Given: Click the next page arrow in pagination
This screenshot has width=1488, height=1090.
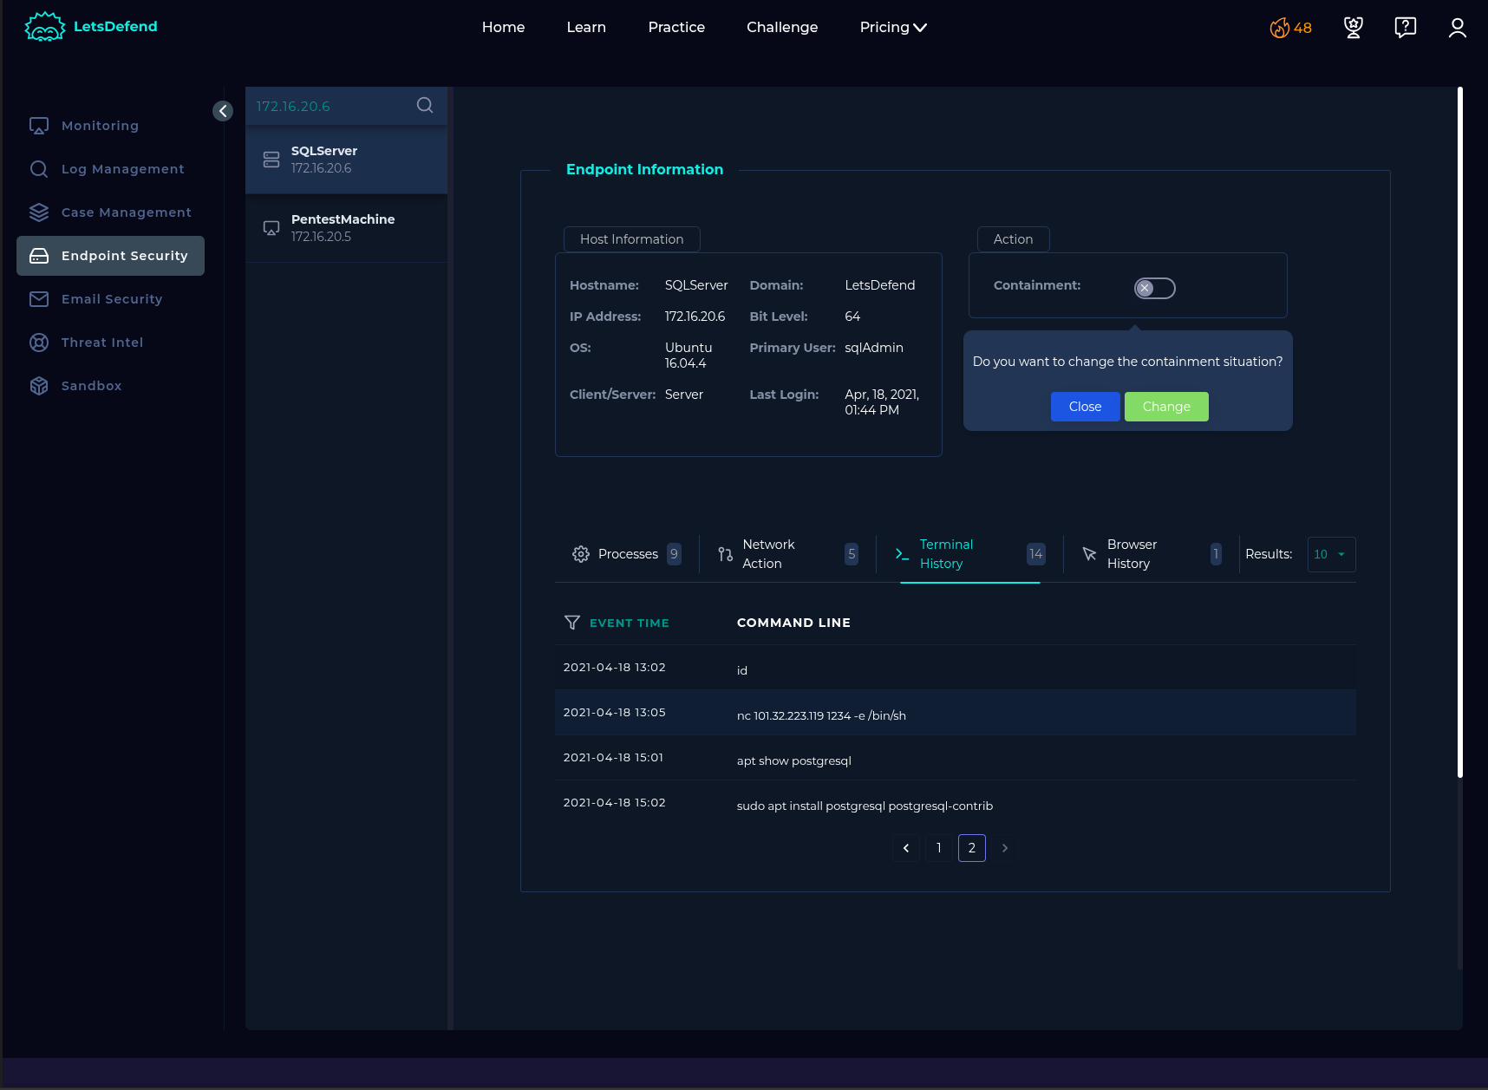Looking at the screenshot, I should coord(1005,848).
